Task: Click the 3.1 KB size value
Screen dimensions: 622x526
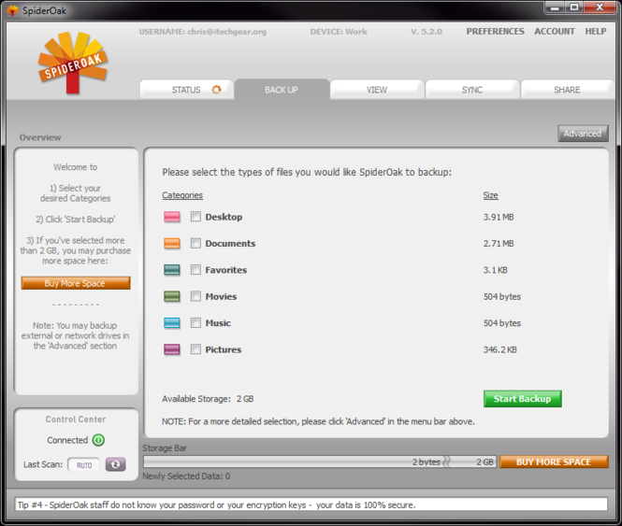Action: pyautogui.click(x=495, y=270)
